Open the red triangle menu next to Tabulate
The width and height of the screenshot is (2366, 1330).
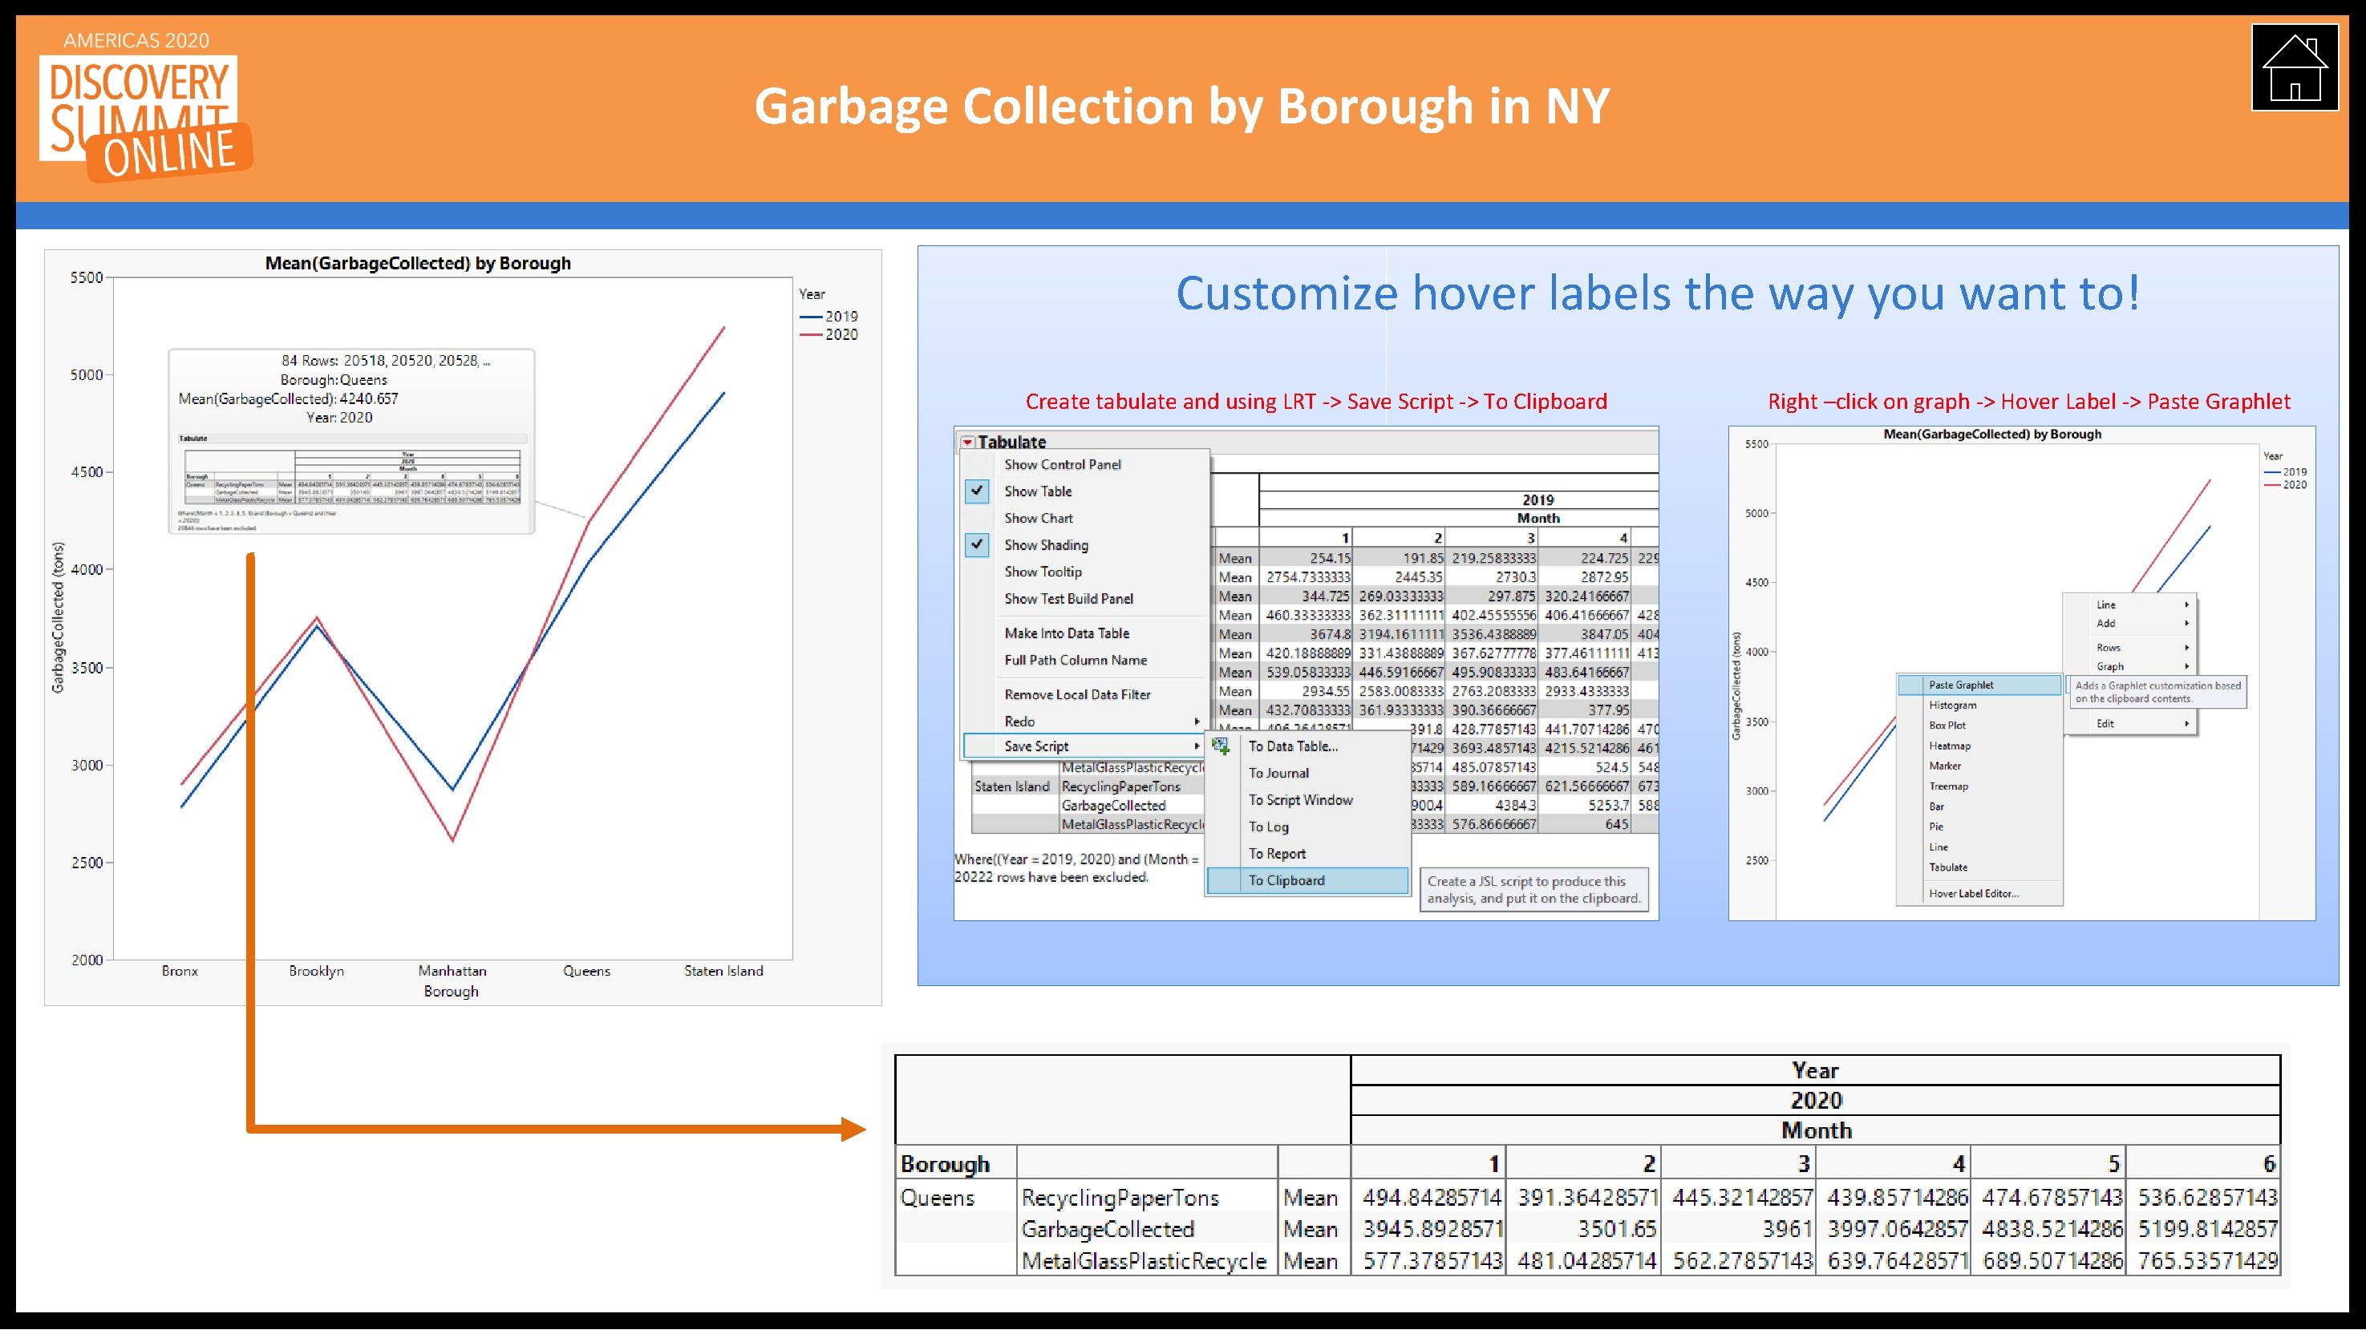(x=968, y=442)
